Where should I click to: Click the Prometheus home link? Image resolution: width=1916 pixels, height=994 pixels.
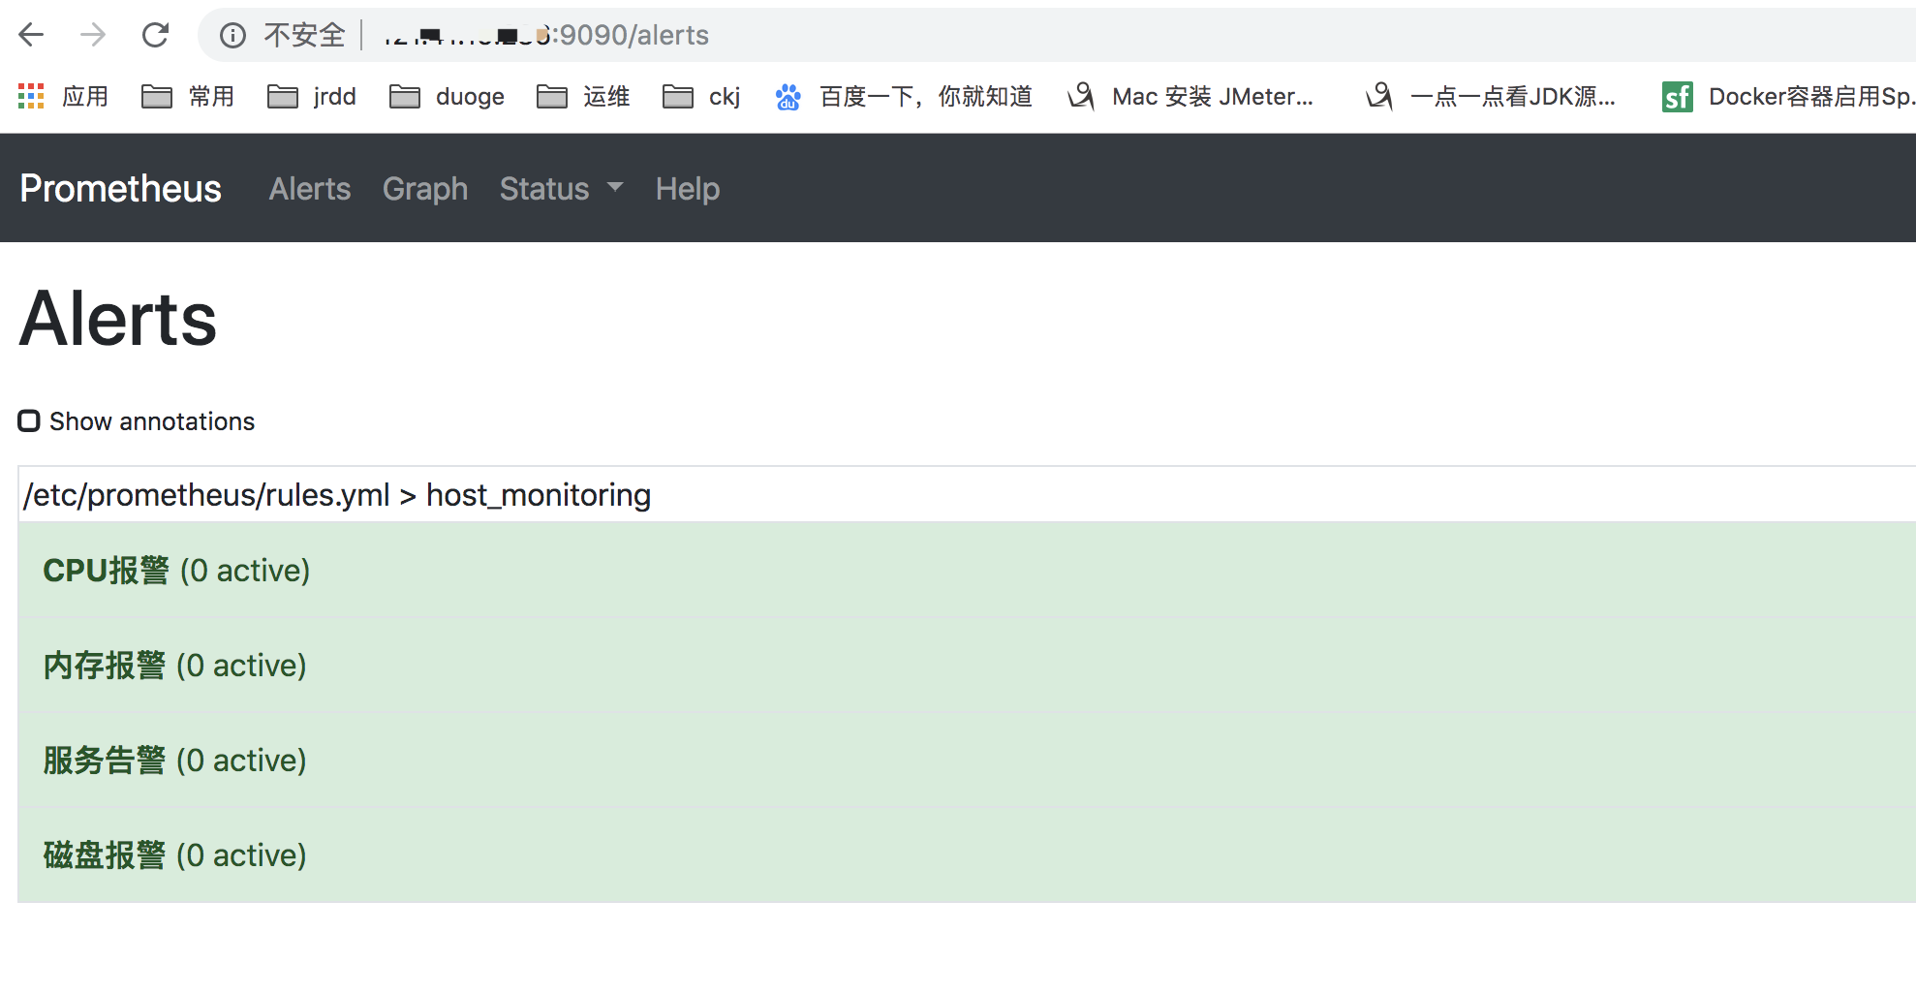(x=119, y=189)
